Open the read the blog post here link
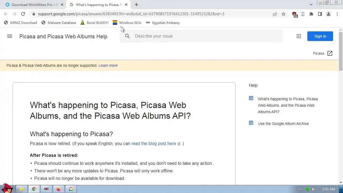Viewport: 343px width, 193px height. (156, 143)
